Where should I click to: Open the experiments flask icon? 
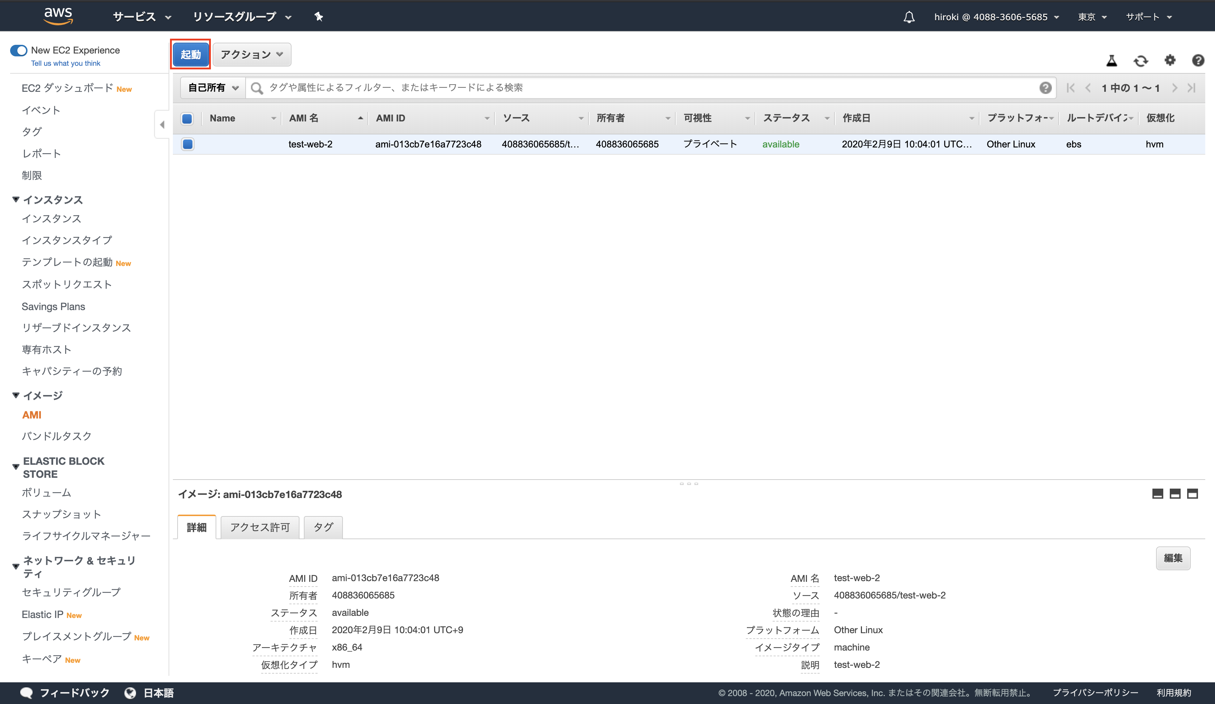pyautogui.click(x=1112, y=60)
